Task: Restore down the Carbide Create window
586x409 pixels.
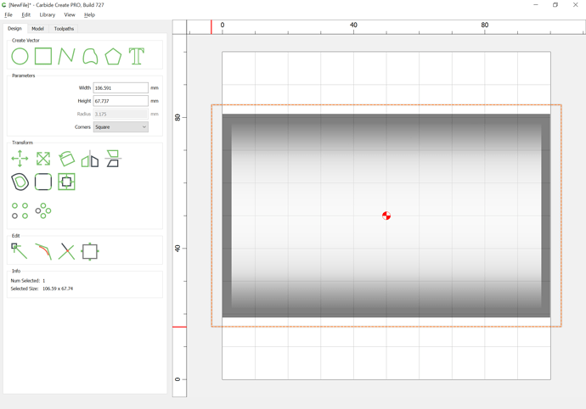Action: tap(555, 5)
